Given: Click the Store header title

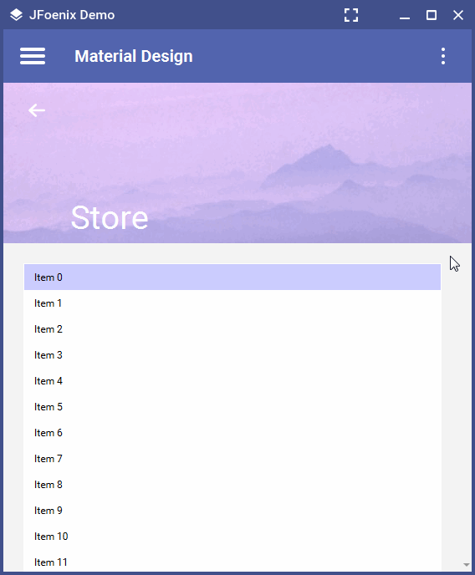Looking at the screenshot, I should tap(110, 218).
